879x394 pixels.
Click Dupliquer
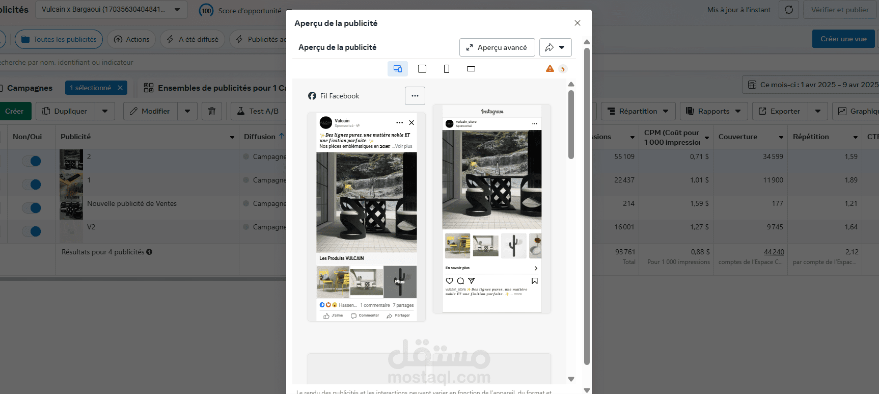(65, 111)
